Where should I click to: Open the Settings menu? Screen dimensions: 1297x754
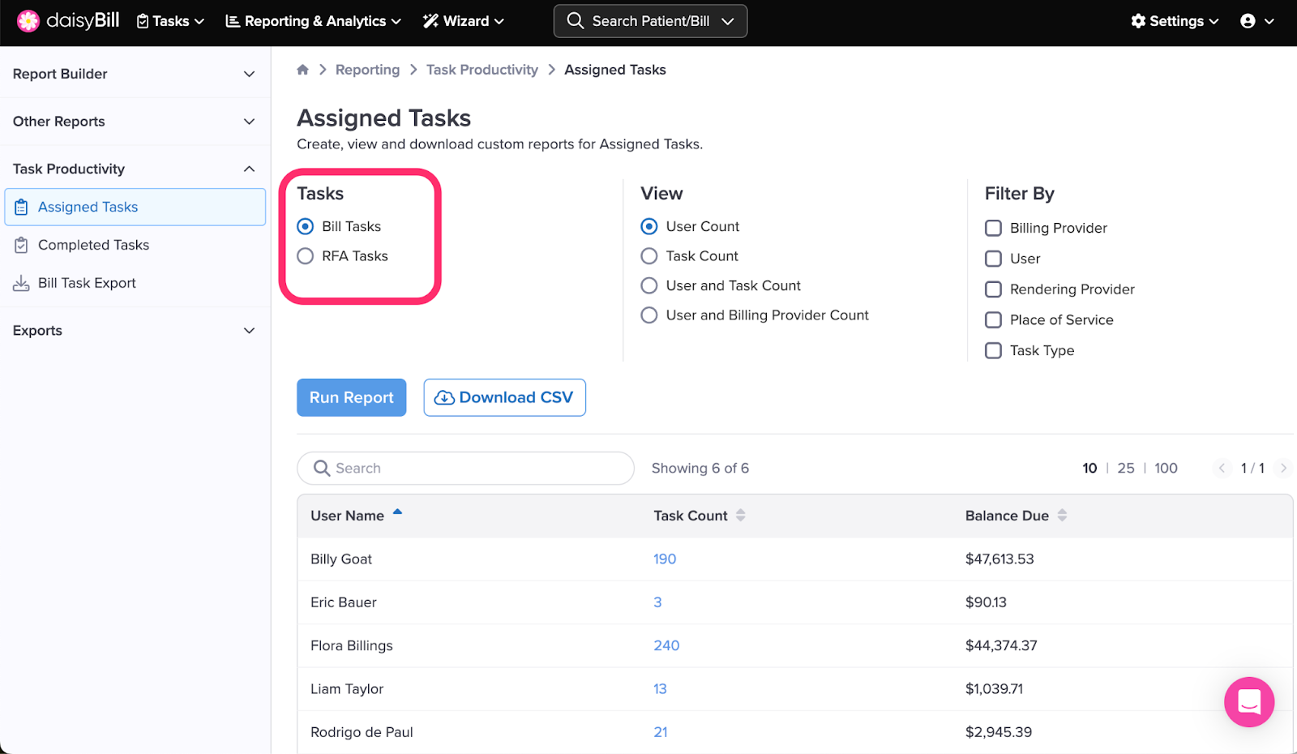point(1175,21)
